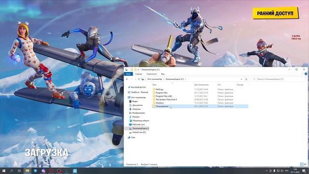The width and height of the screenshot is (309, 174).
Task: Open the Поделиться ribbon tab
Action: [152, 74]
